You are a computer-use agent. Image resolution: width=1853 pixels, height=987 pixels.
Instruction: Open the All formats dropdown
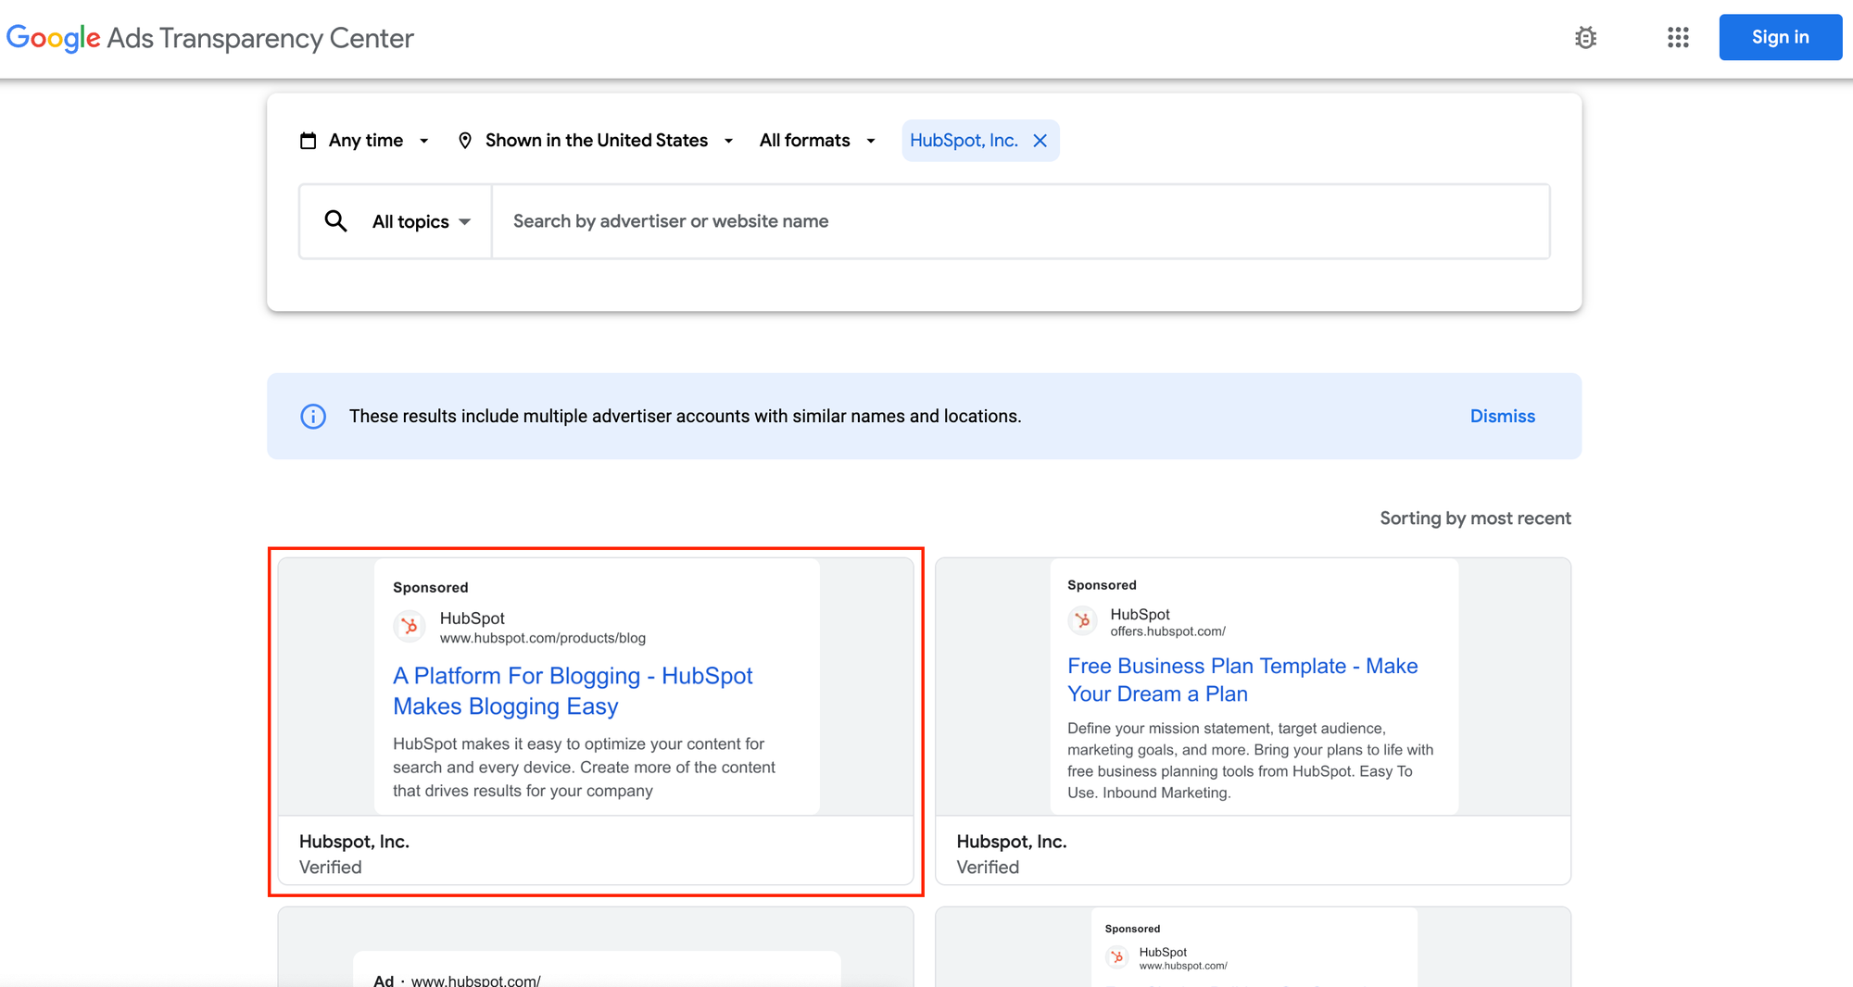(817, 141)
